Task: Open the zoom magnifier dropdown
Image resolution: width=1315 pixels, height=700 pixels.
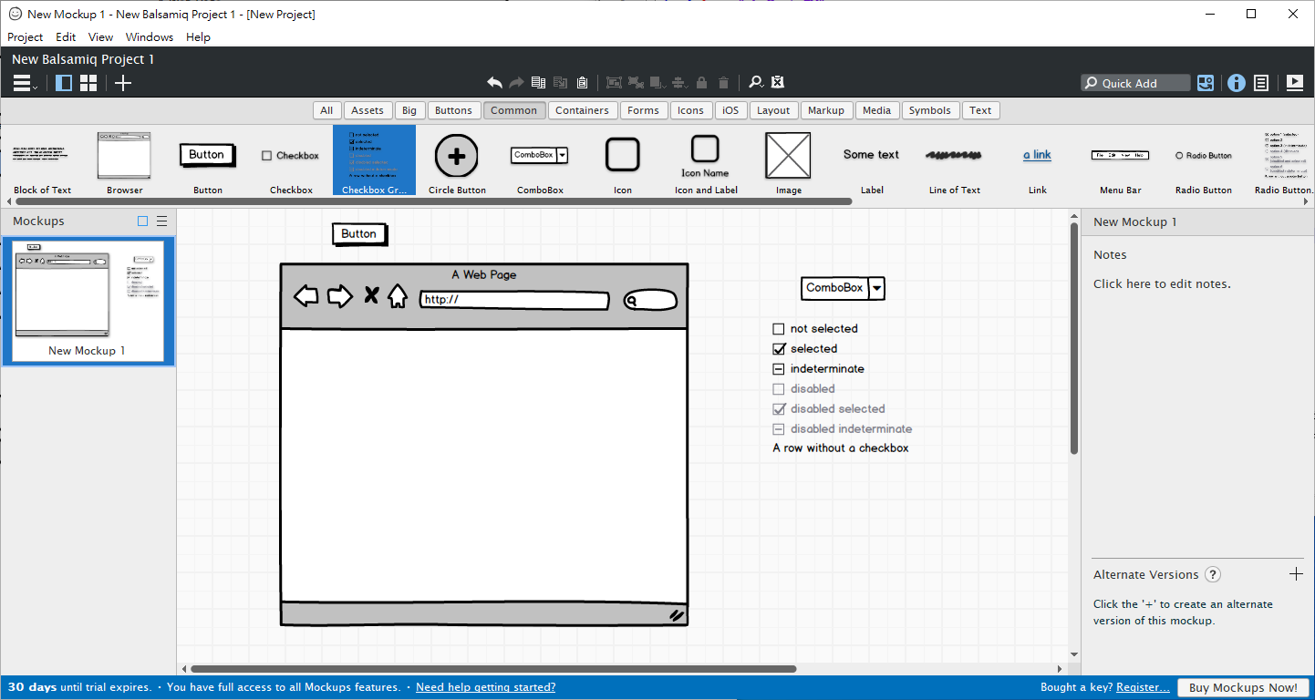Action: click(x=756, y=83)
